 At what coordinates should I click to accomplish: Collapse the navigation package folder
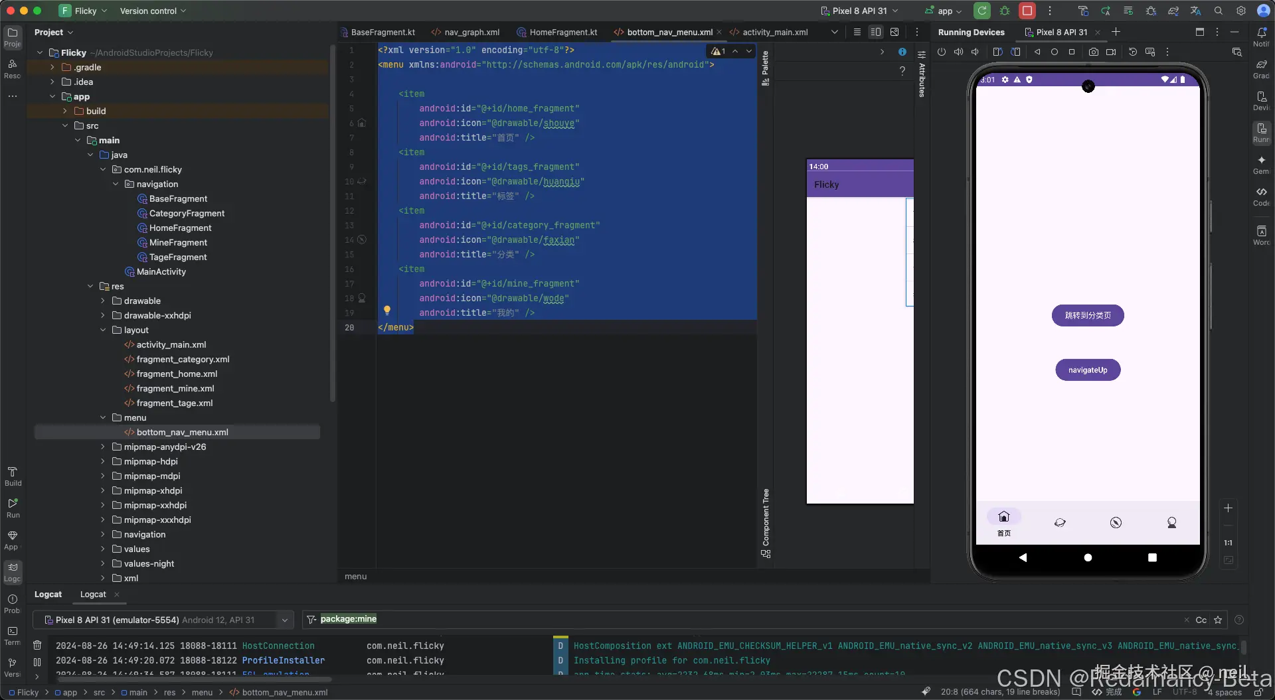pos(116,184)
